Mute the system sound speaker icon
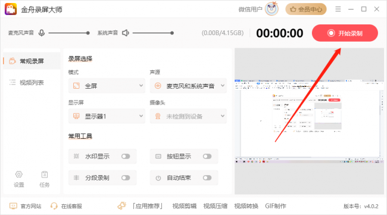 click(126, 33)
